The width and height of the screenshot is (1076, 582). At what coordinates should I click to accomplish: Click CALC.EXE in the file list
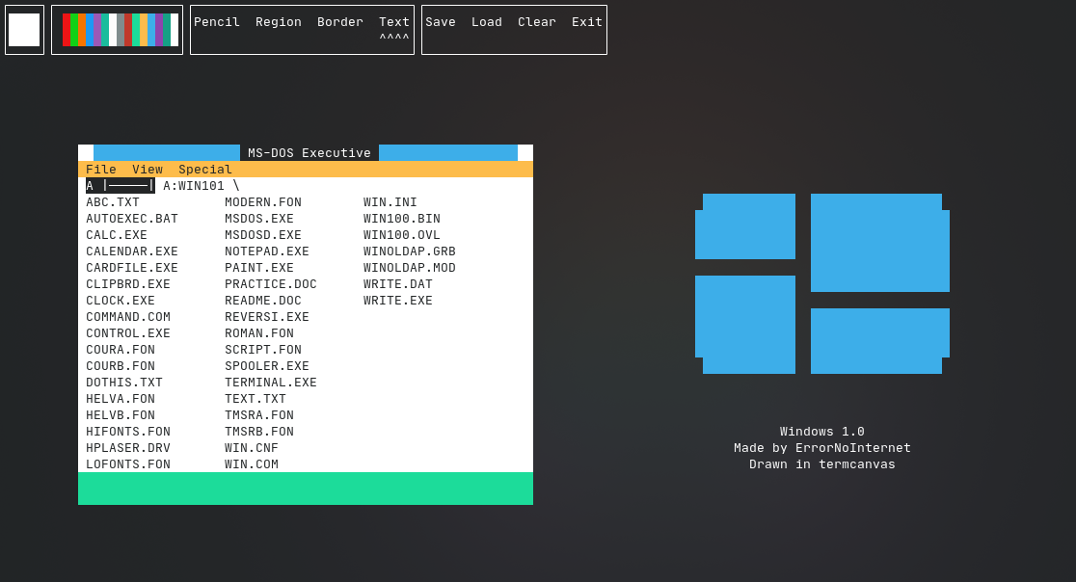(x=117, y=235)
